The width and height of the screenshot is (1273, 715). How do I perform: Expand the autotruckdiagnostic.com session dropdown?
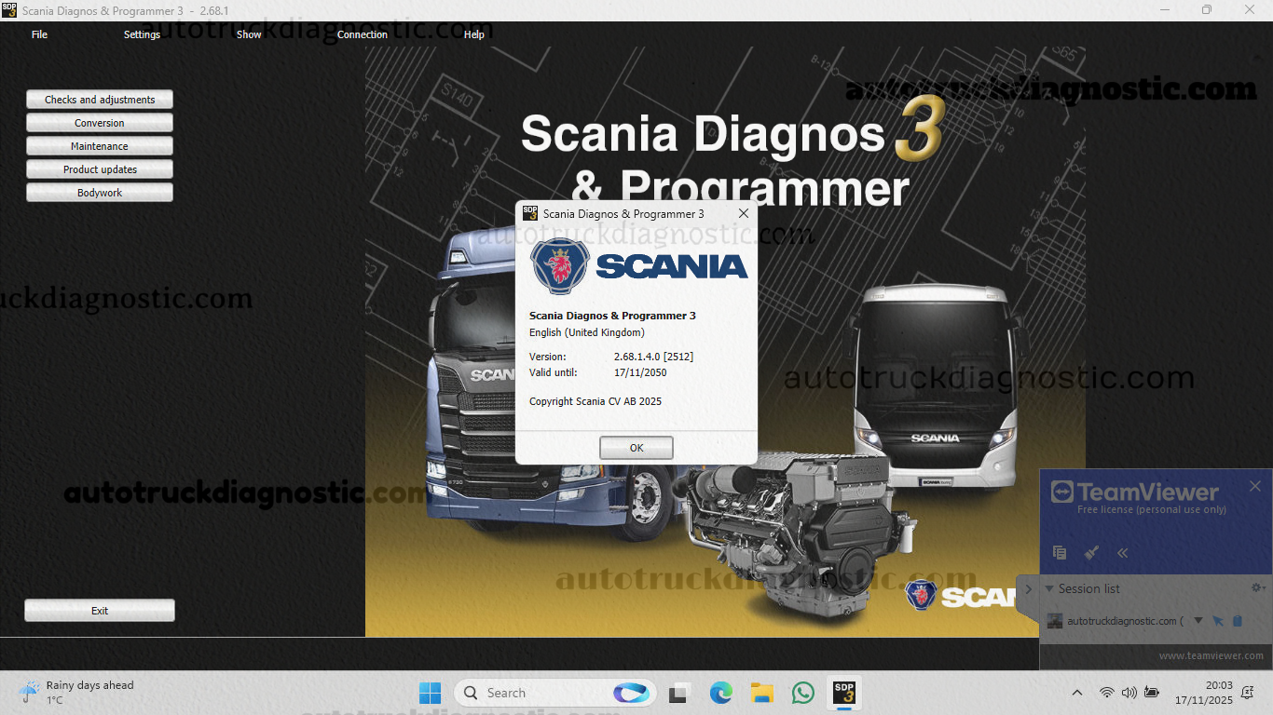point(1198,621)
